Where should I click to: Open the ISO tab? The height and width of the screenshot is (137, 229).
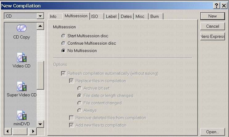coord(95,17)
